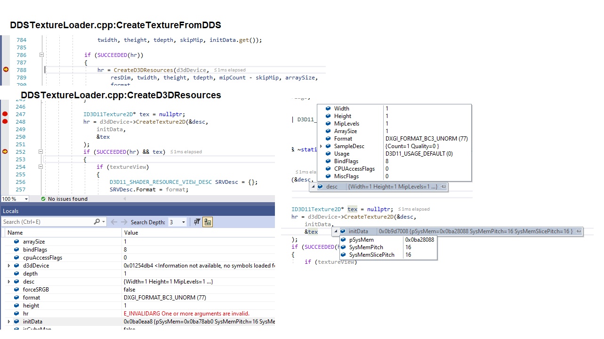Click the blue variable icon beside hr

point(16,313)
